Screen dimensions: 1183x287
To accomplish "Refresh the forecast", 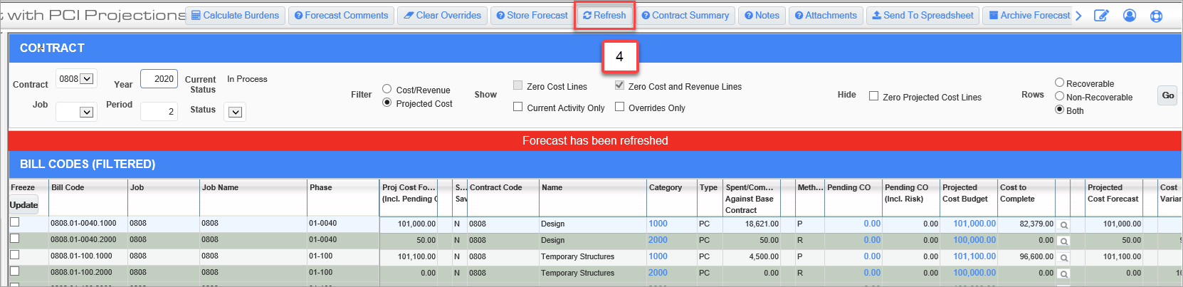I will [x=604, y=16].
